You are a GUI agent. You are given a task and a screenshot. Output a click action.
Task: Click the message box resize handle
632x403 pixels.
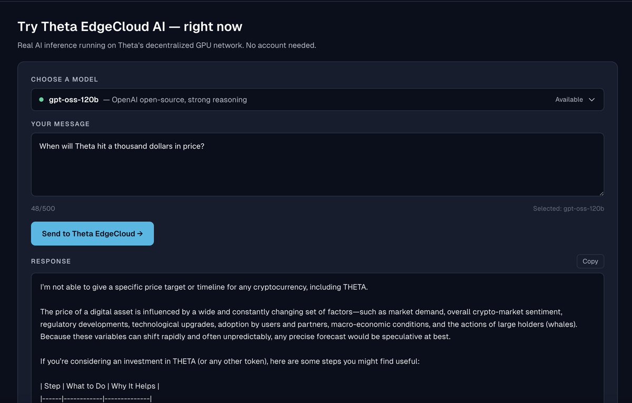click(x=600, y=193)
